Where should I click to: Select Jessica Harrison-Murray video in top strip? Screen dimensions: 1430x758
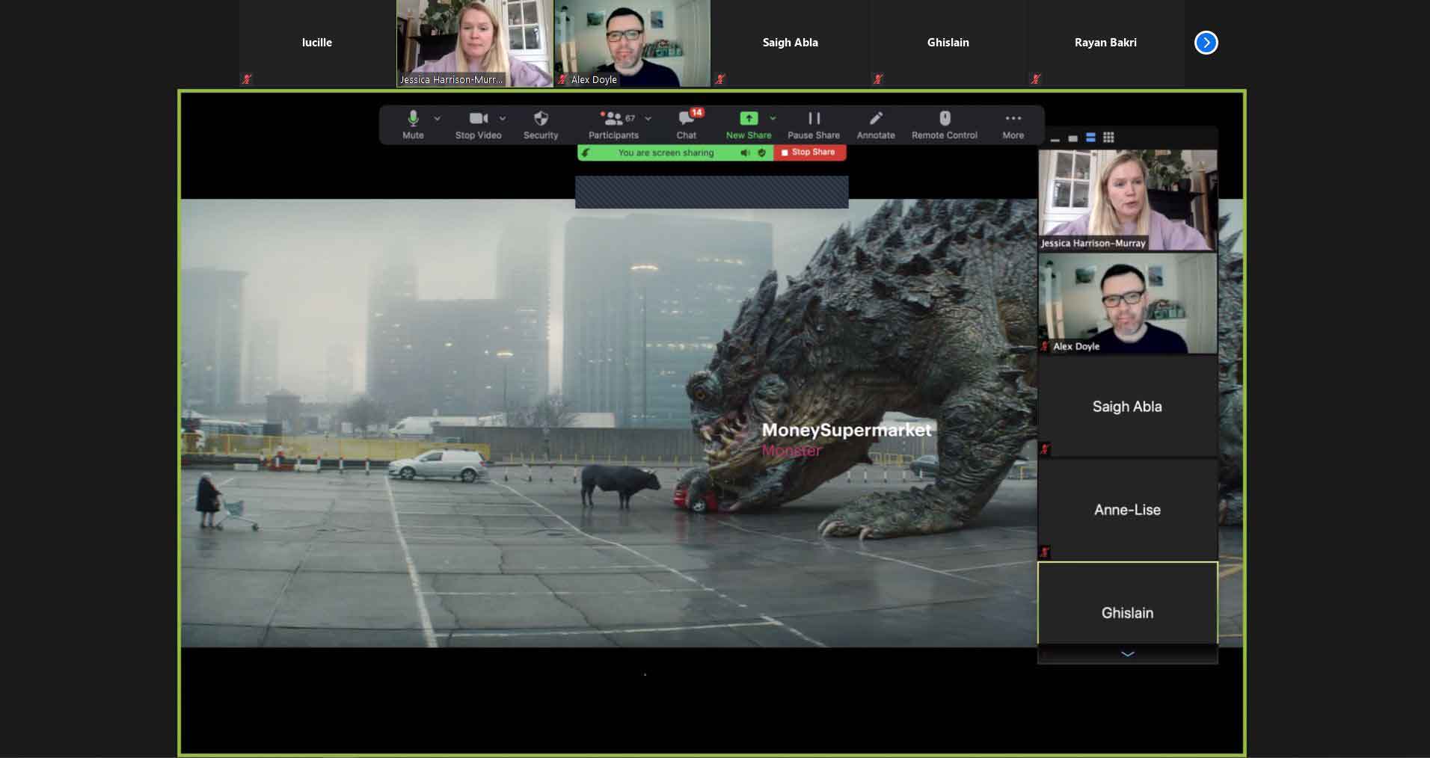[x=474, y=43]
